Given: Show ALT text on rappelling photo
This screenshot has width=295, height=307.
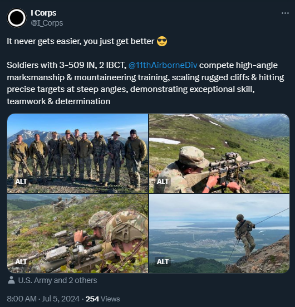Looking at the screenshot, I should coord(163,261).
